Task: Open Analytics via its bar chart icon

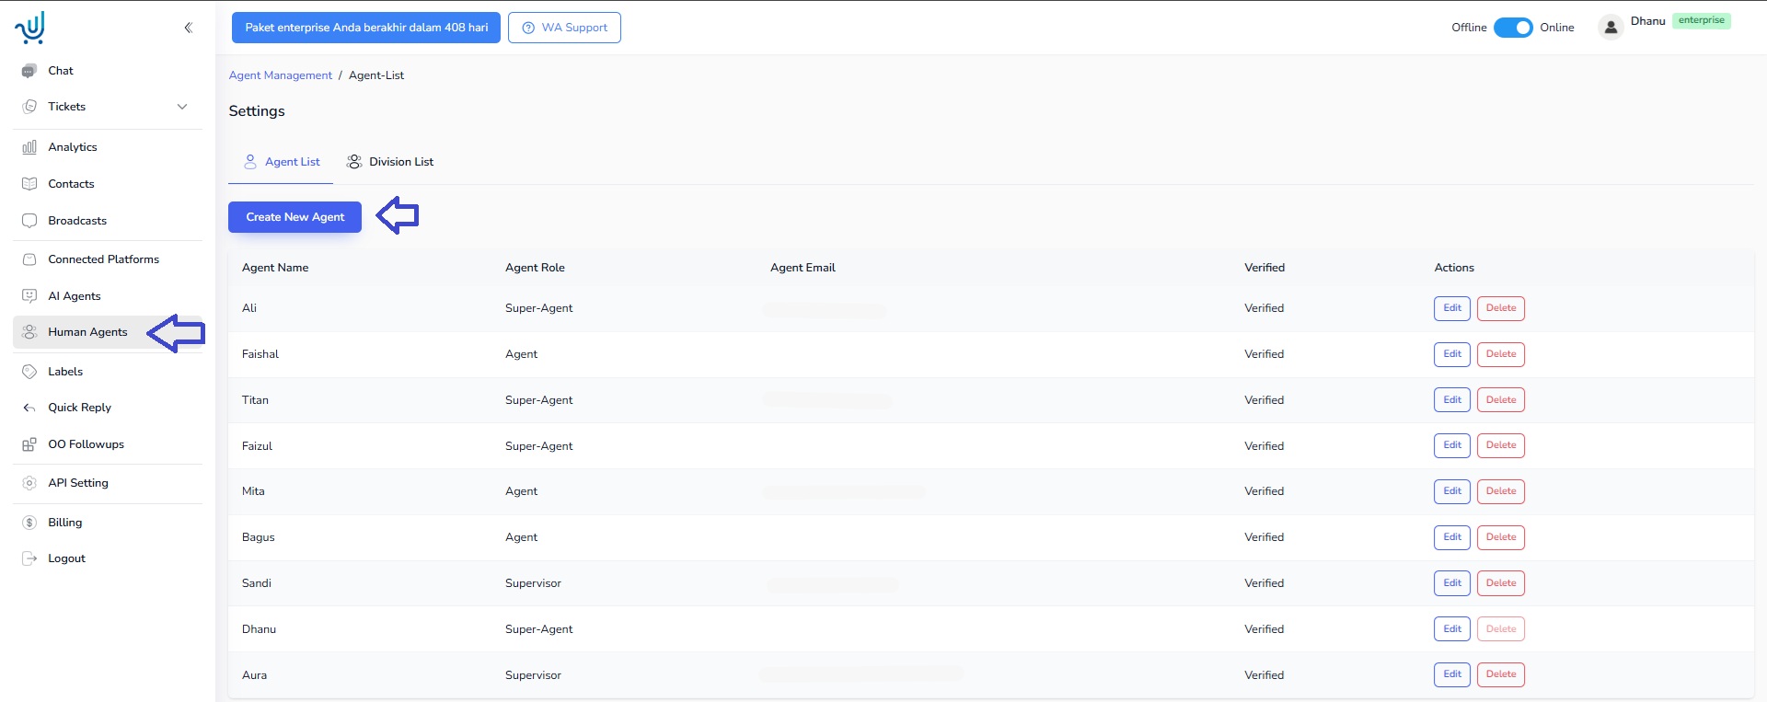Action: point(29,147)
